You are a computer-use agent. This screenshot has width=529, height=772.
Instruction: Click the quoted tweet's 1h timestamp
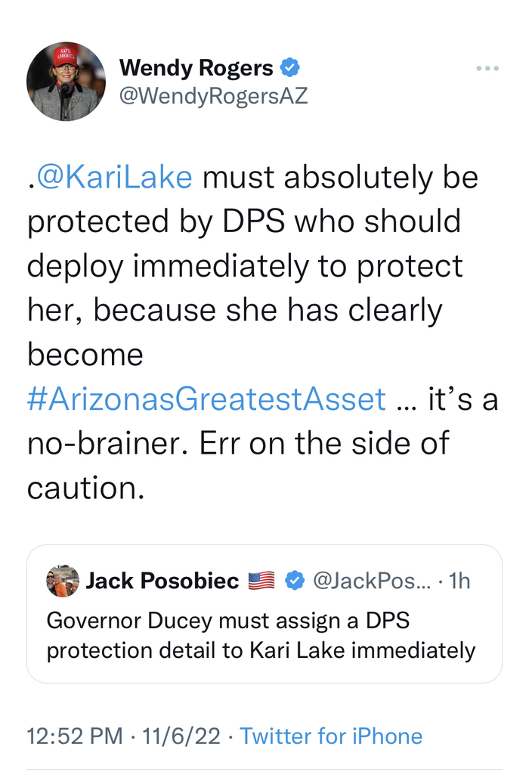pyautogui.click(x=459, y=581)
